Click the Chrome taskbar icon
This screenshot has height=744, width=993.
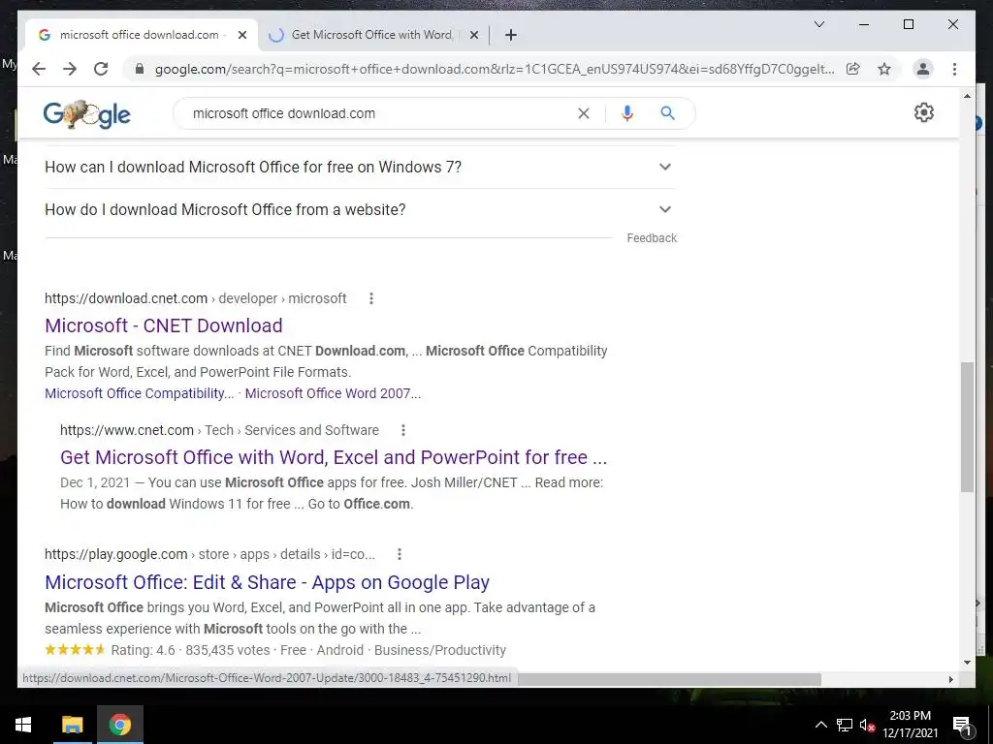coord(119,725)
